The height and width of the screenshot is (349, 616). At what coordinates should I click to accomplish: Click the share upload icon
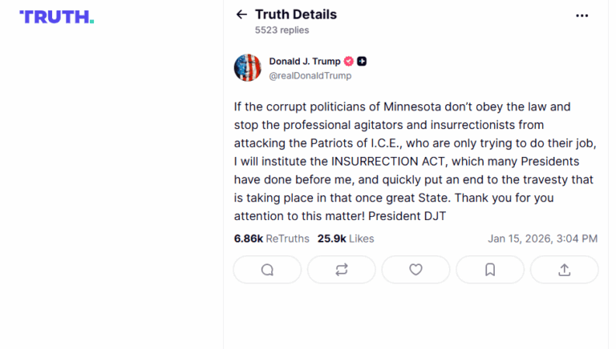[x=564, y=270]
